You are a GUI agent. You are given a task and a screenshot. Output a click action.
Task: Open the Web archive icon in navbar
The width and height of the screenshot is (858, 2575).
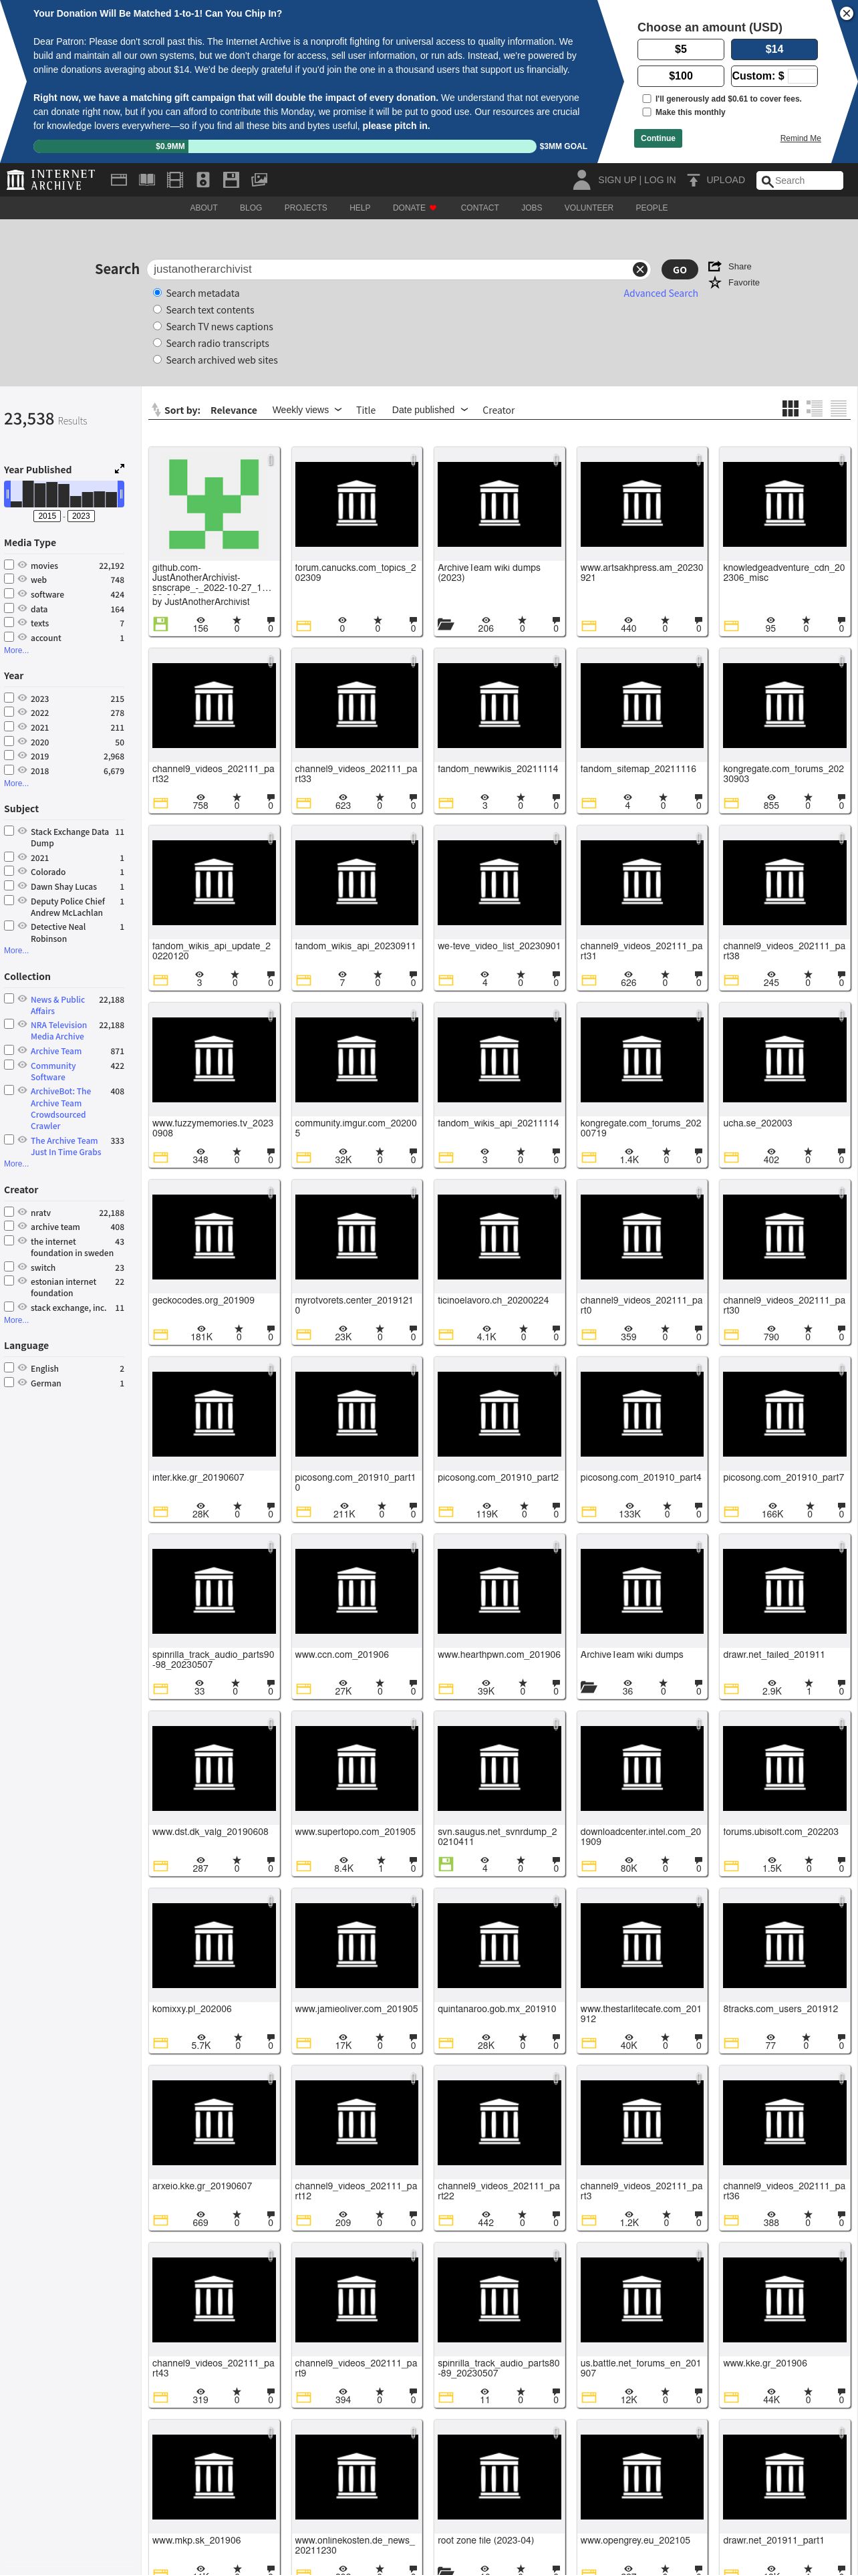119,180
